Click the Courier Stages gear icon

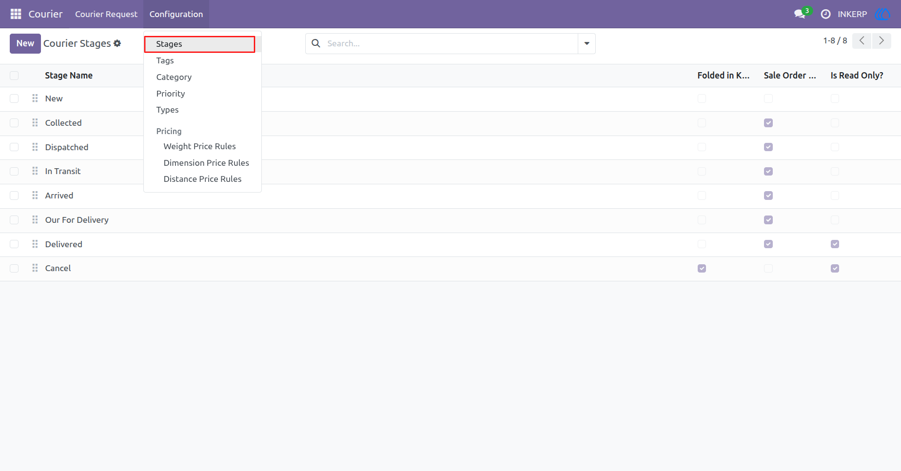[x=117, y=43]
